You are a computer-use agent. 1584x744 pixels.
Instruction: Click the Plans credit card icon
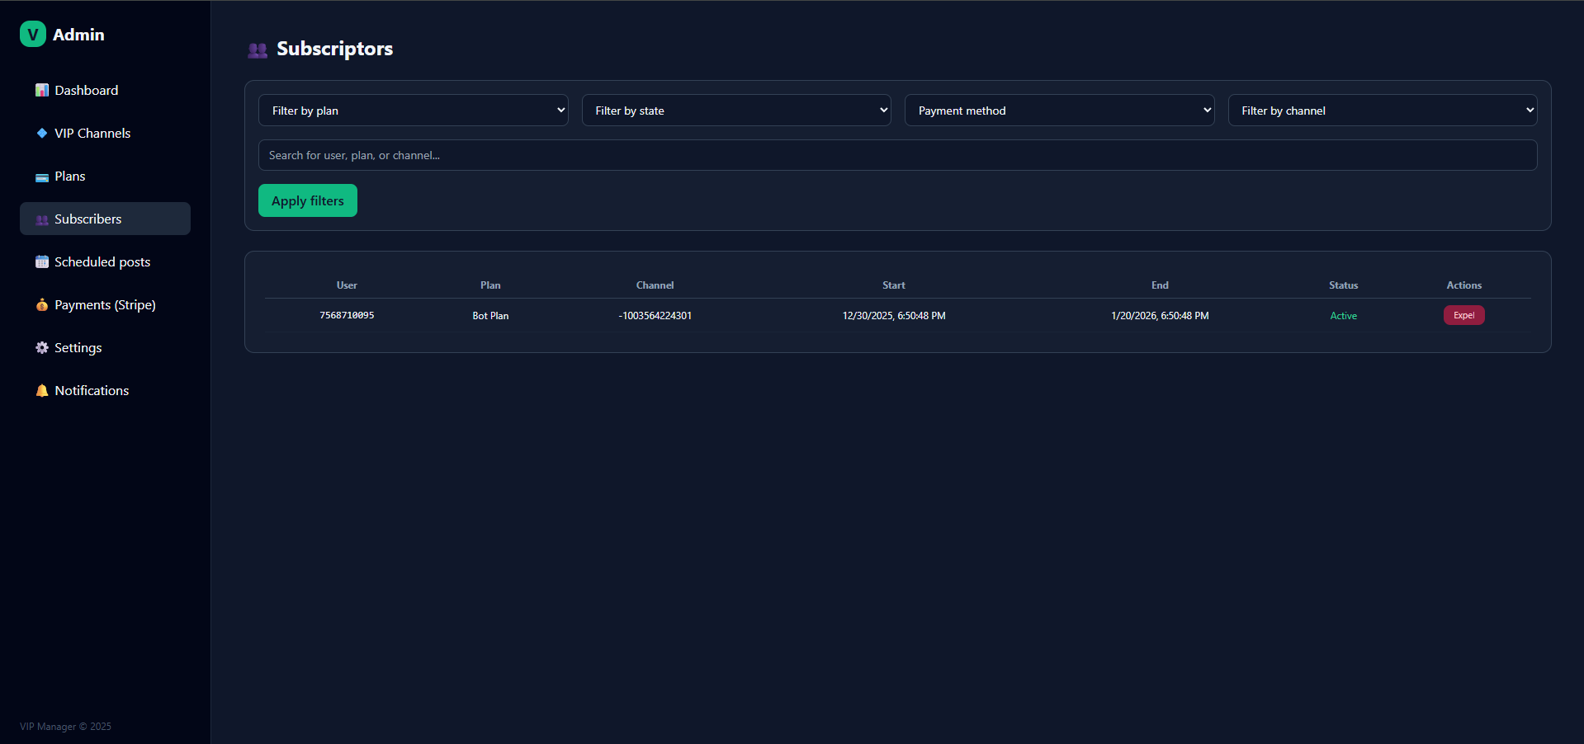41,176
